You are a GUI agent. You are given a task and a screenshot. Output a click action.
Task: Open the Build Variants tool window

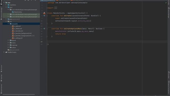1,89
